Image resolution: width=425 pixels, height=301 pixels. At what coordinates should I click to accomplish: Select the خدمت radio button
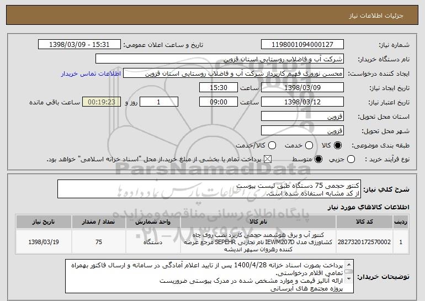click(x=309, y=146)
